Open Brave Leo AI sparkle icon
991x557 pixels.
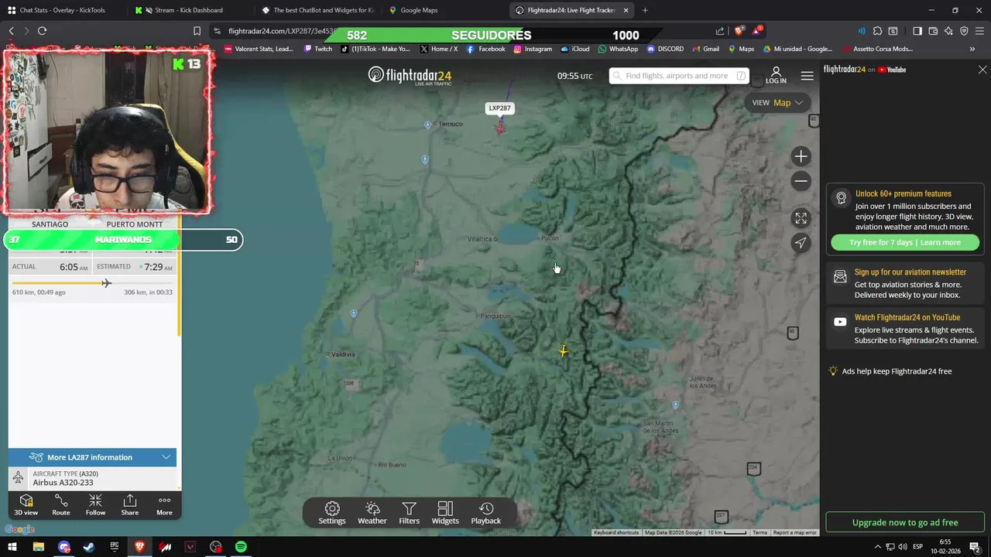pyautogui.click(x=948, y=31)
